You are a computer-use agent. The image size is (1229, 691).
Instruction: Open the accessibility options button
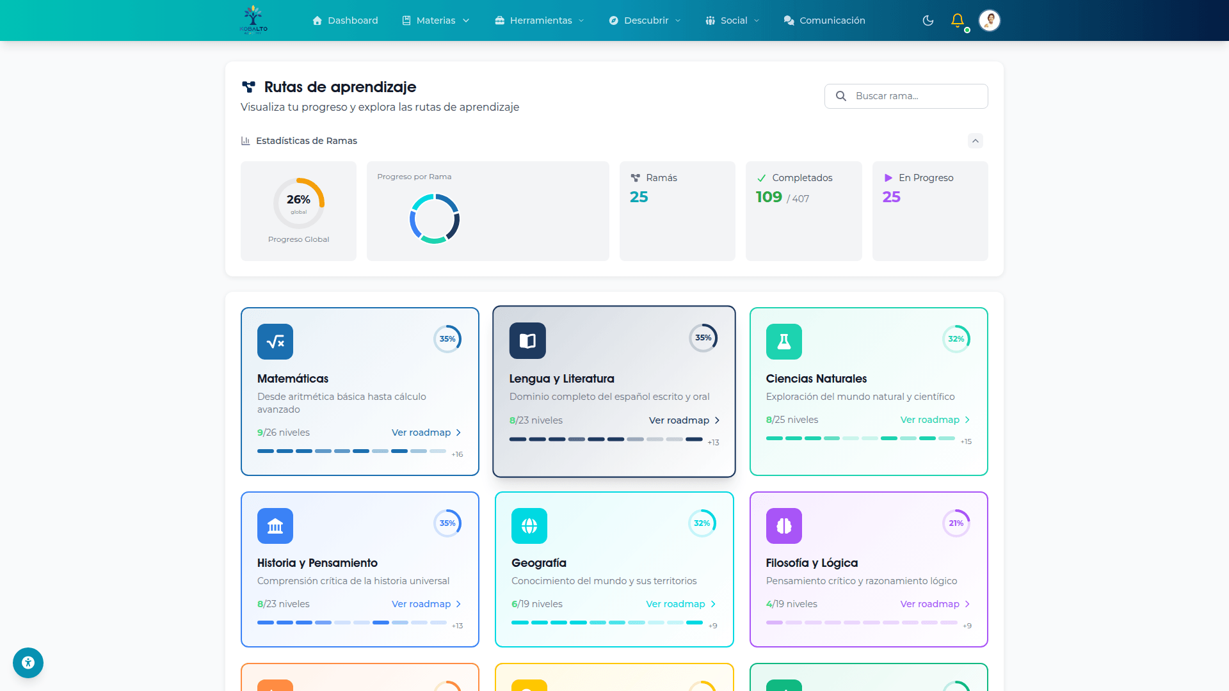28,663
